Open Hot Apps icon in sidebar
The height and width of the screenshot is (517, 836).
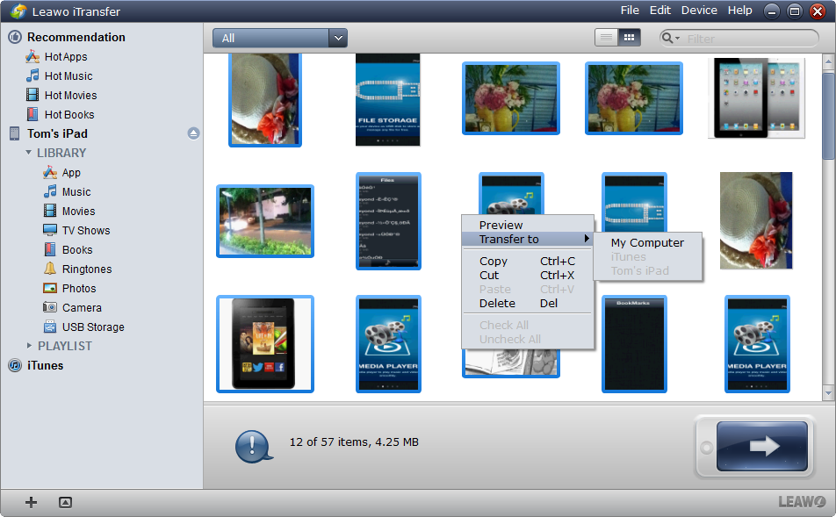pyautogui.click(x=32, y=56)
